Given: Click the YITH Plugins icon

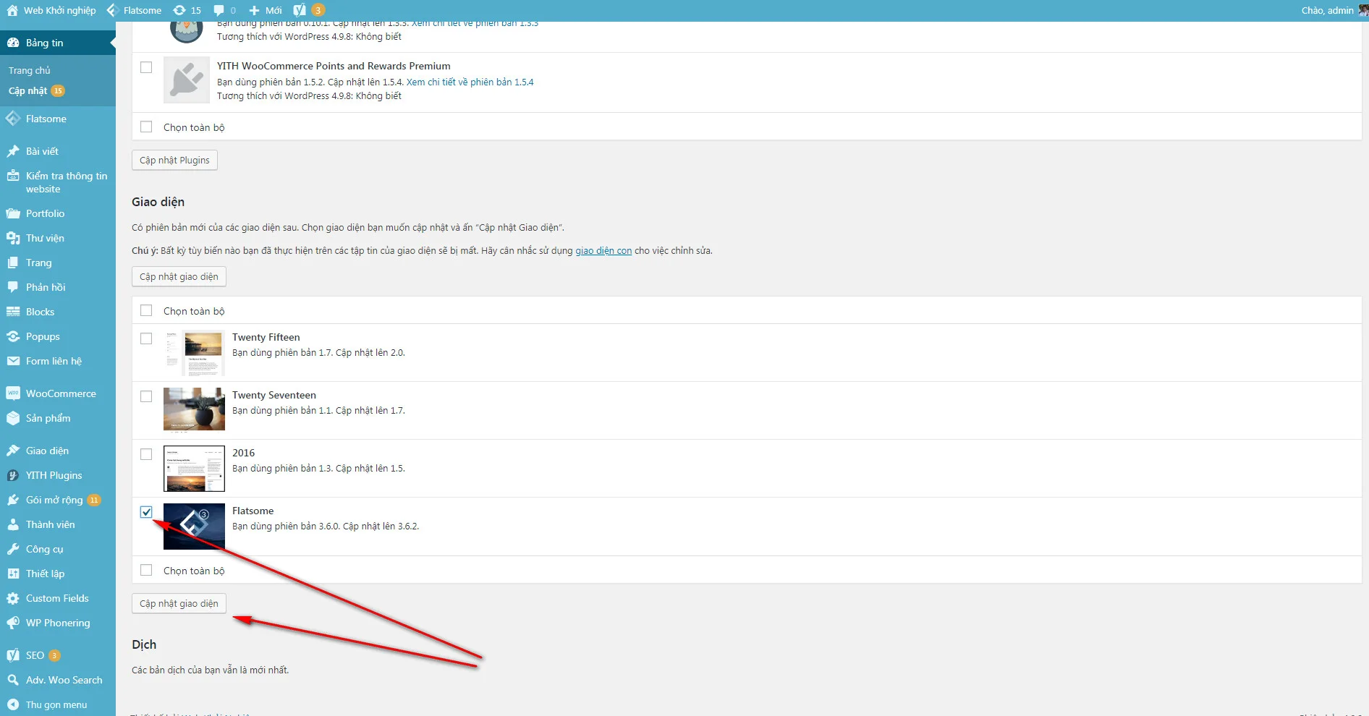Looking at the screenshot, I should point(13,475).
